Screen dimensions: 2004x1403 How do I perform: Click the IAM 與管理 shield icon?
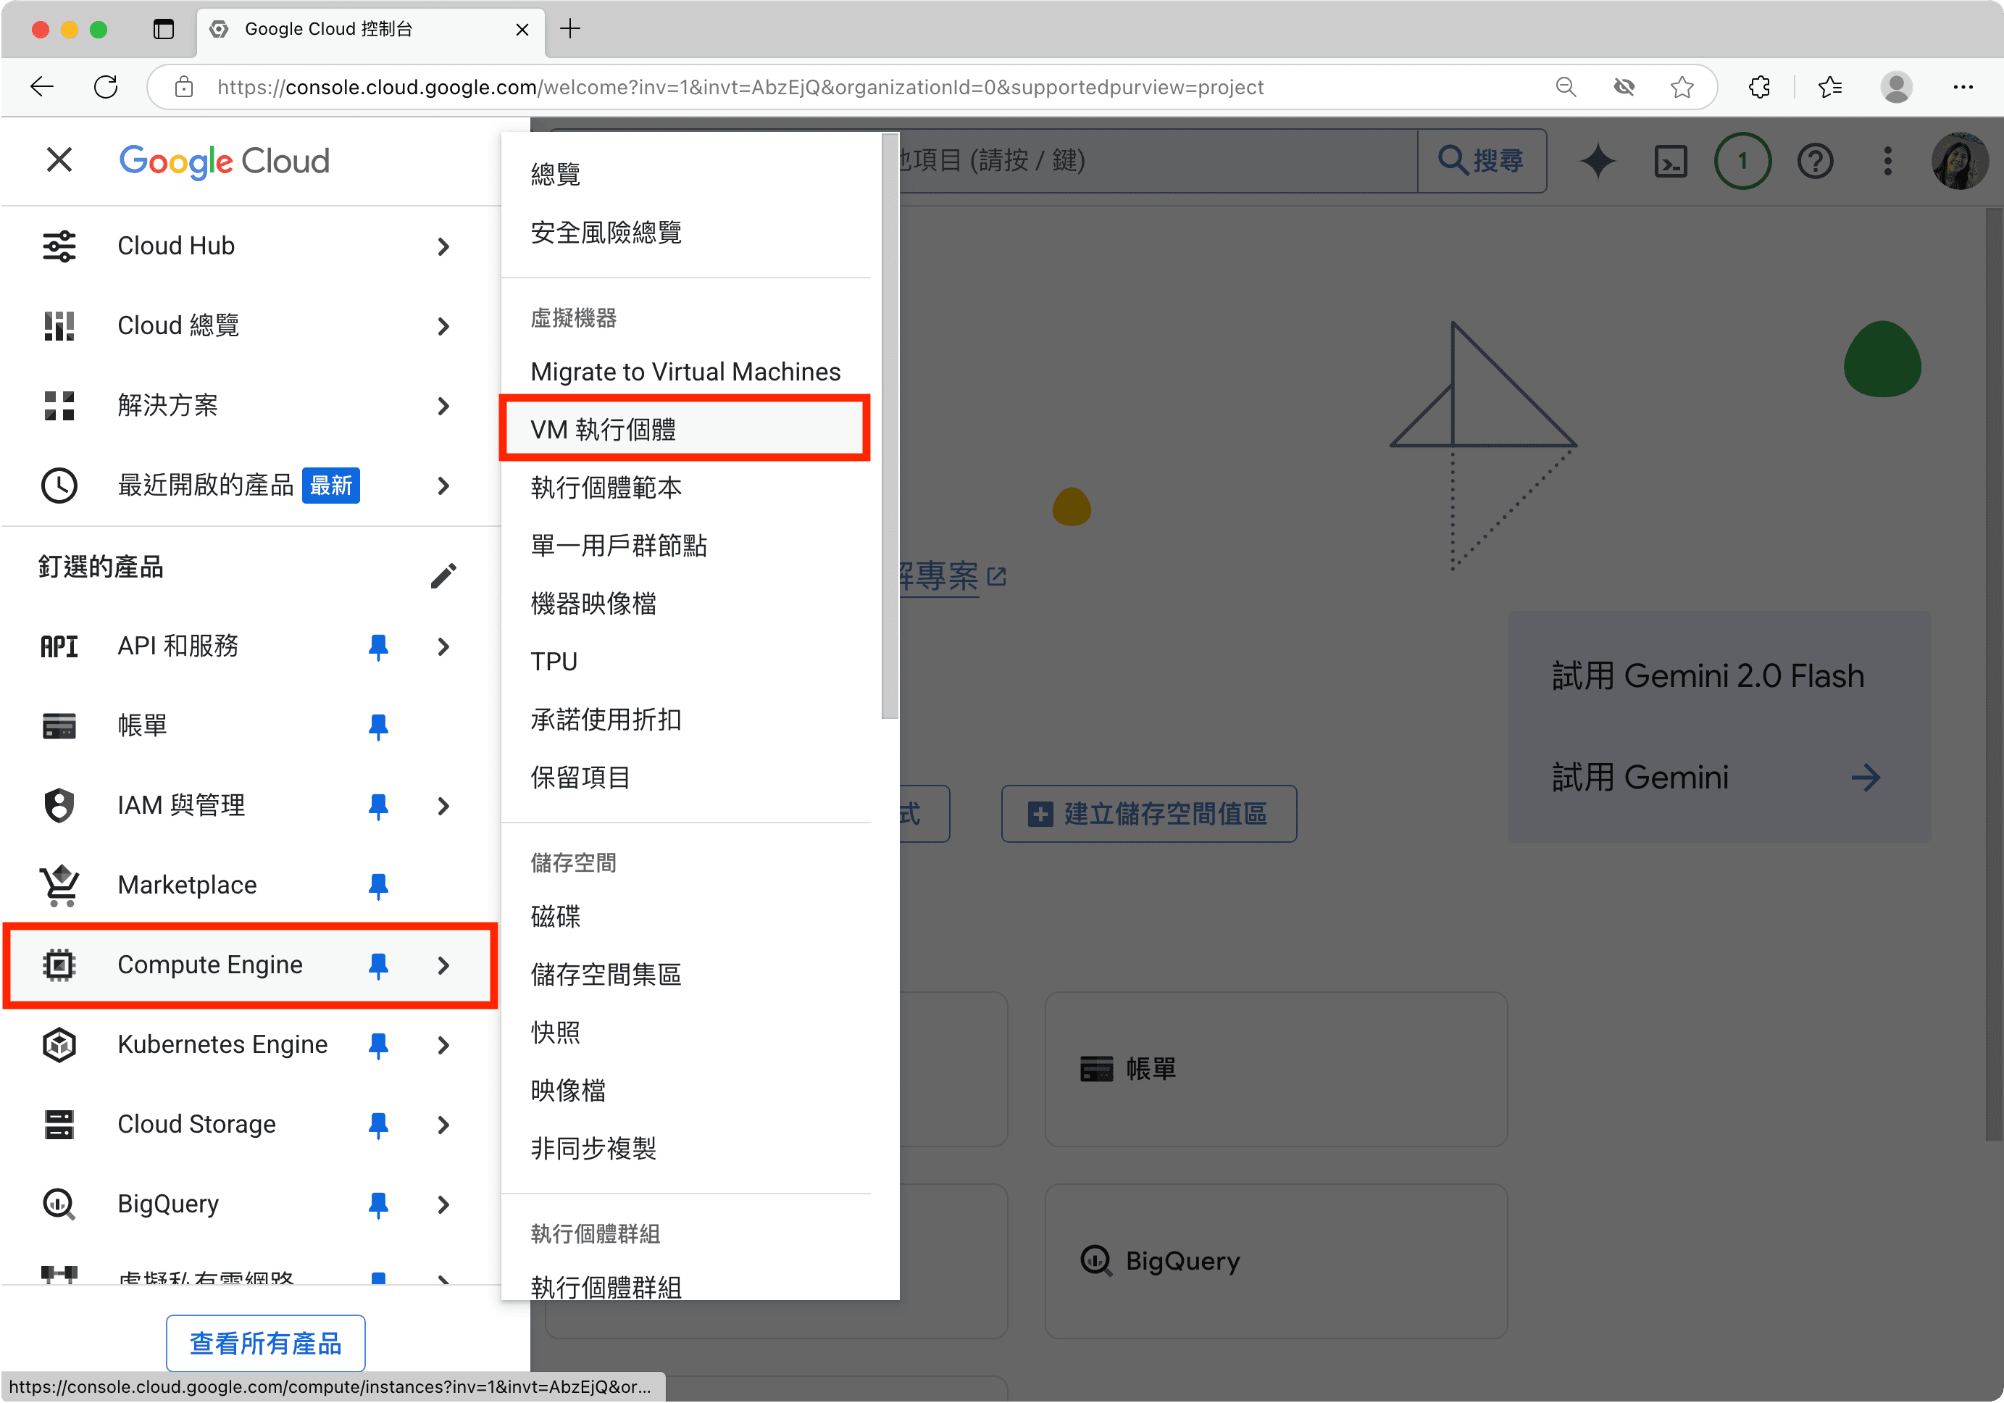(59, 806)
